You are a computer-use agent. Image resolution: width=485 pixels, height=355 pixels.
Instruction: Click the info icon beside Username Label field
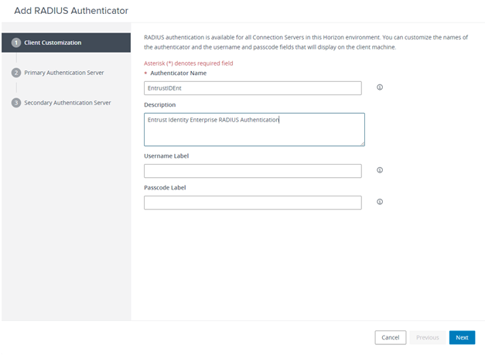click(380, 170)
